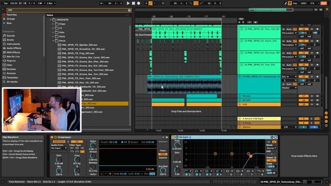This screenshot has width=331, height=186.
Task: Open the Master output dropdown on track 16
Action: (289, 88)
